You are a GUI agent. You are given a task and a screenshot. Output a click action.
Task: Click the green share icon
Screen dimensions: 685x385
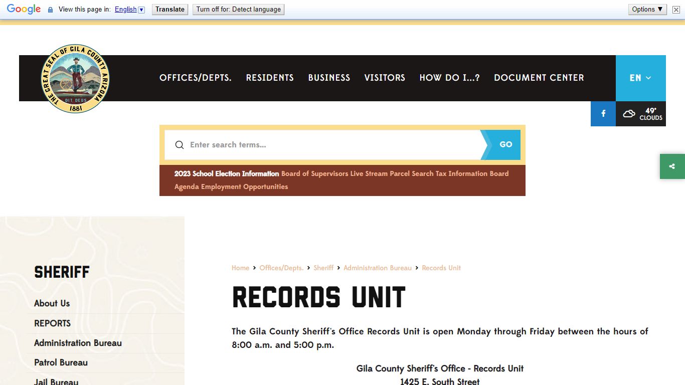coord(672,166)
